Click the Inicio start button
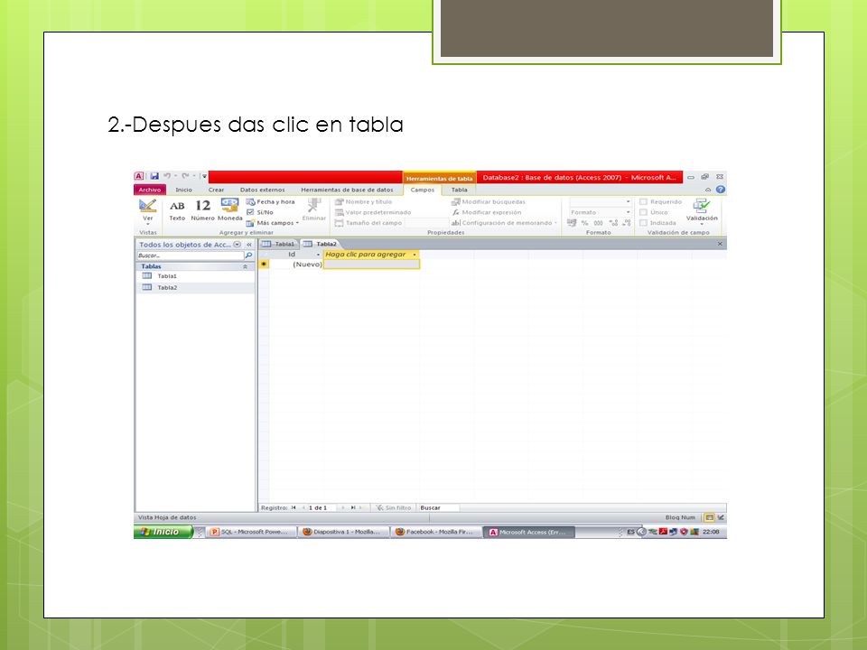 click(x=163, y=532)
